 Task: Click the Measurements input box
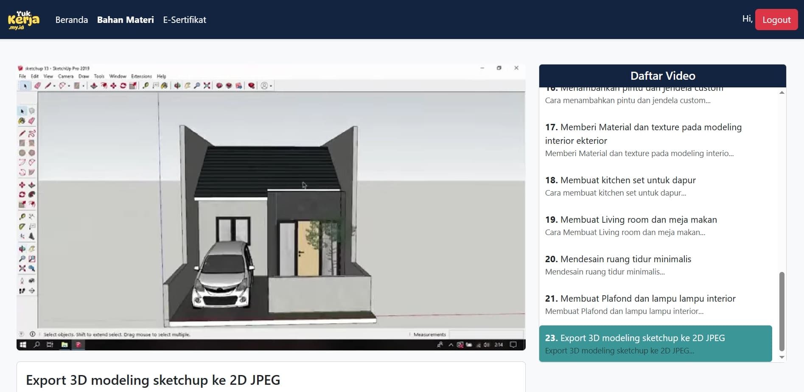(x=486, y=334)
